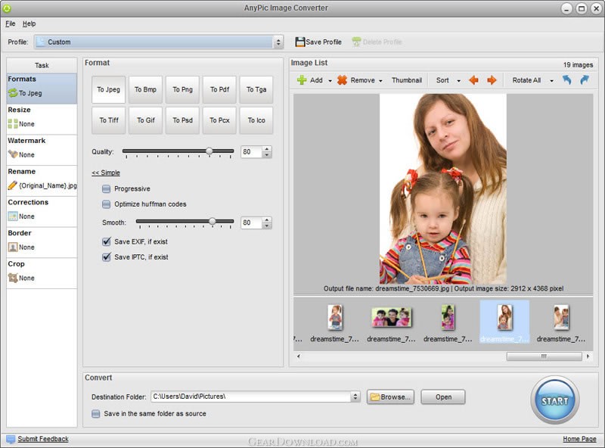Collapse advanced options via << Simple

coord(106,173)
